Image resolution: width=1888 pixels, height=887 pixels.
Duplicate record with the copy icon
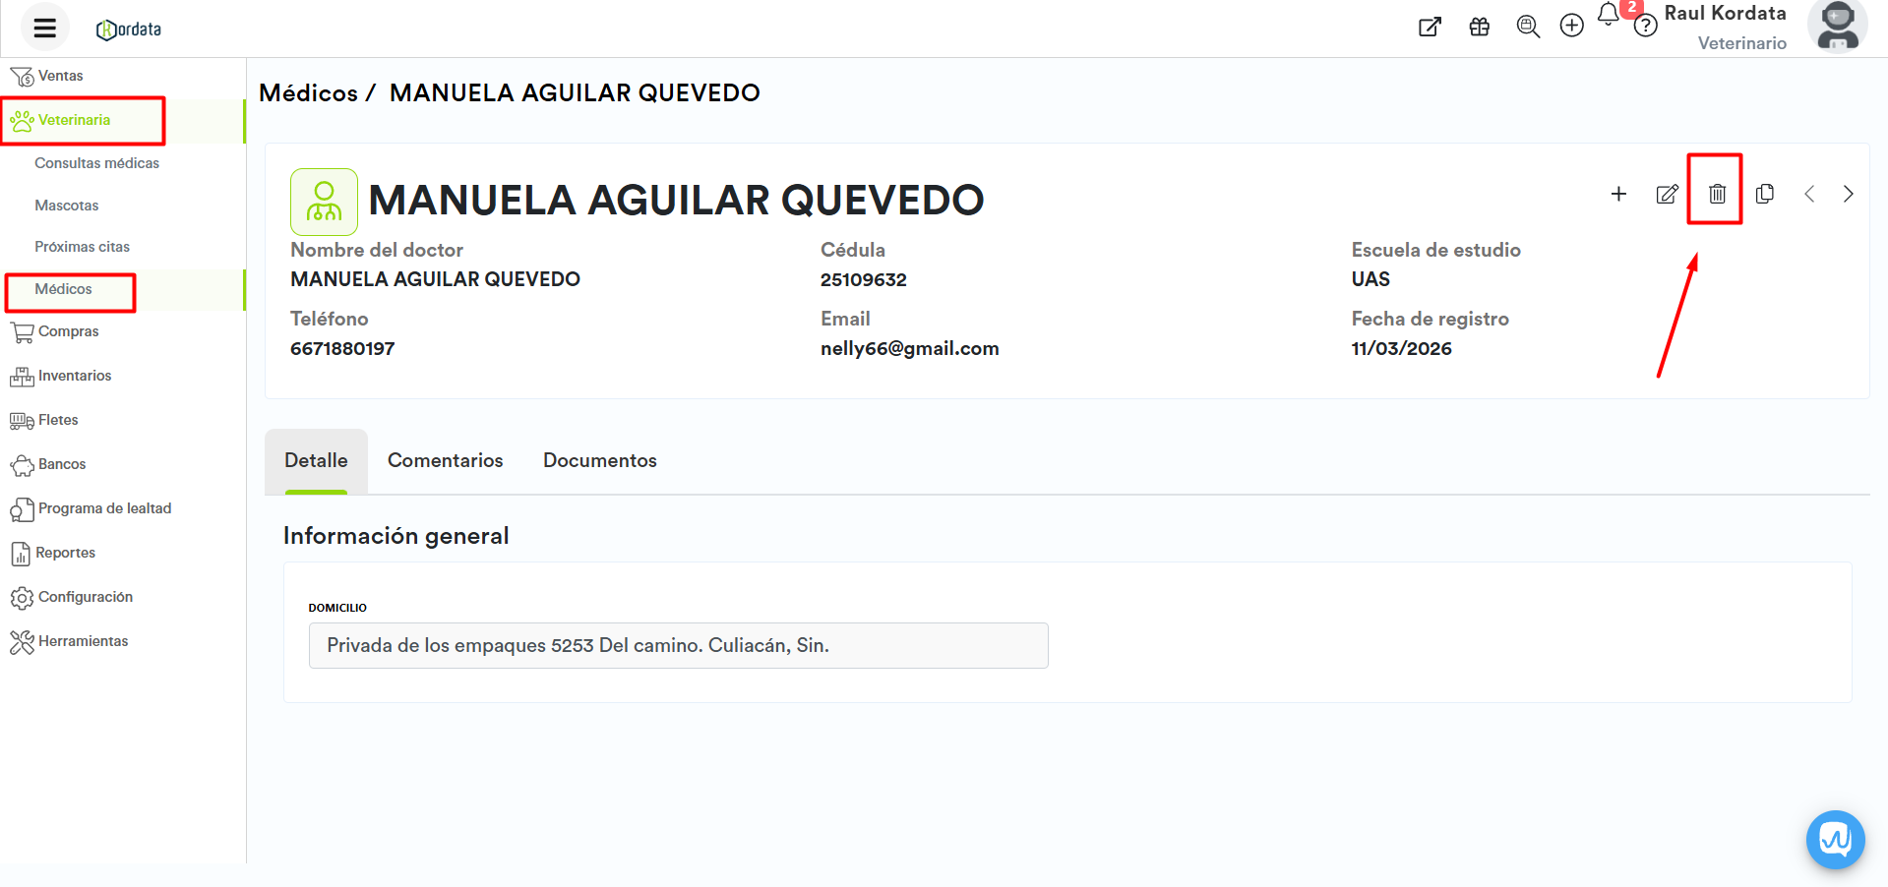1765,194
